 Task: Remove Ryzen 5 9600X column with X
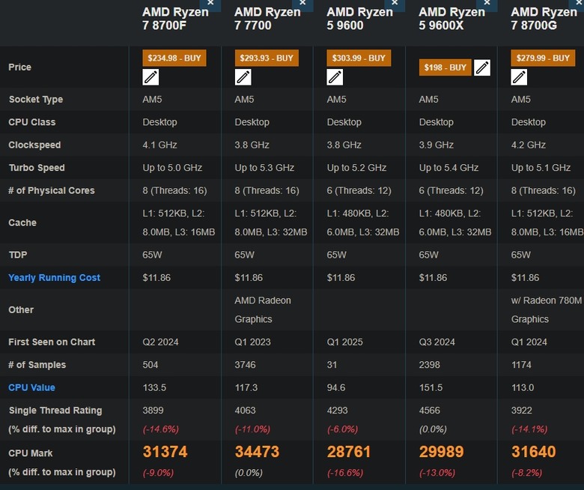pos(487,3)
